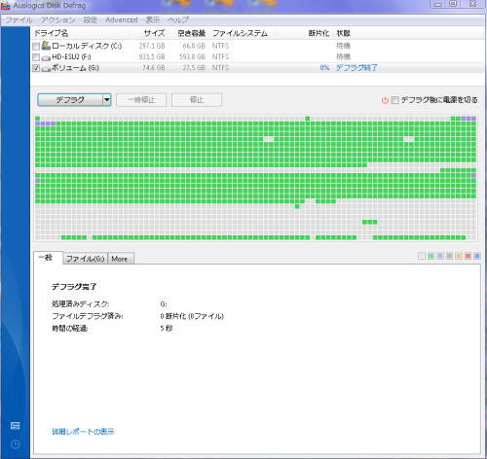Sort by 断片化 column header
Screen dimensions: 487x459
pyautogui.click(x=318, y=33)
